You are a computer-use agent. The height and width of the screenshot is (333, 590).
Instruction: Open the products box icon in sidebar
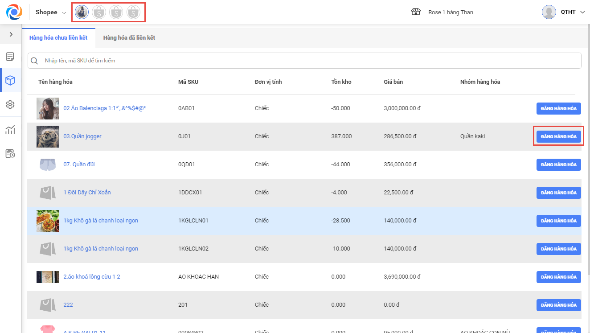(x=10, y=81)
